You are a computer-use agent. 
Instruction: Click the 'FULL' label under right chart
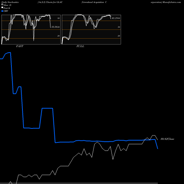click(80, 46)
